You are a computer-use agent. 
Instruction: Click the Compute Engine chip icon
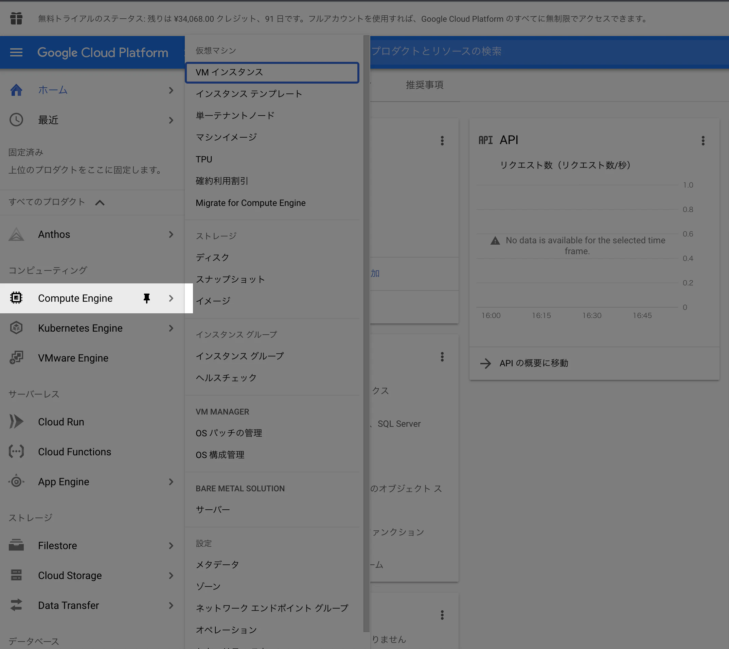pyautogui.click(x=16, y=298)
